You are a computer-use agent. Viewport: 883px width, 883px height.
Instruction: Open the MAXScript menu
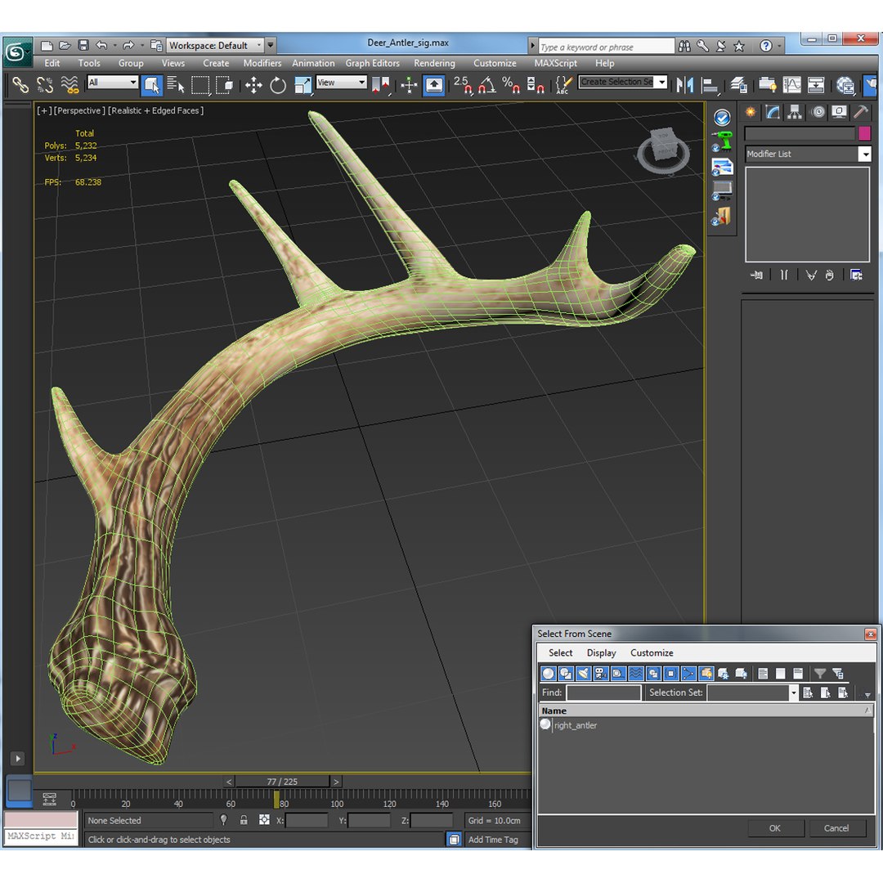coord(555,63)
